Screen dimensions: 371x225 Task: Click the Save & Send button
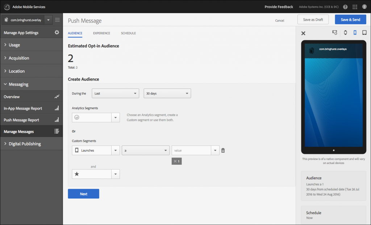click(x=350, y=19)
